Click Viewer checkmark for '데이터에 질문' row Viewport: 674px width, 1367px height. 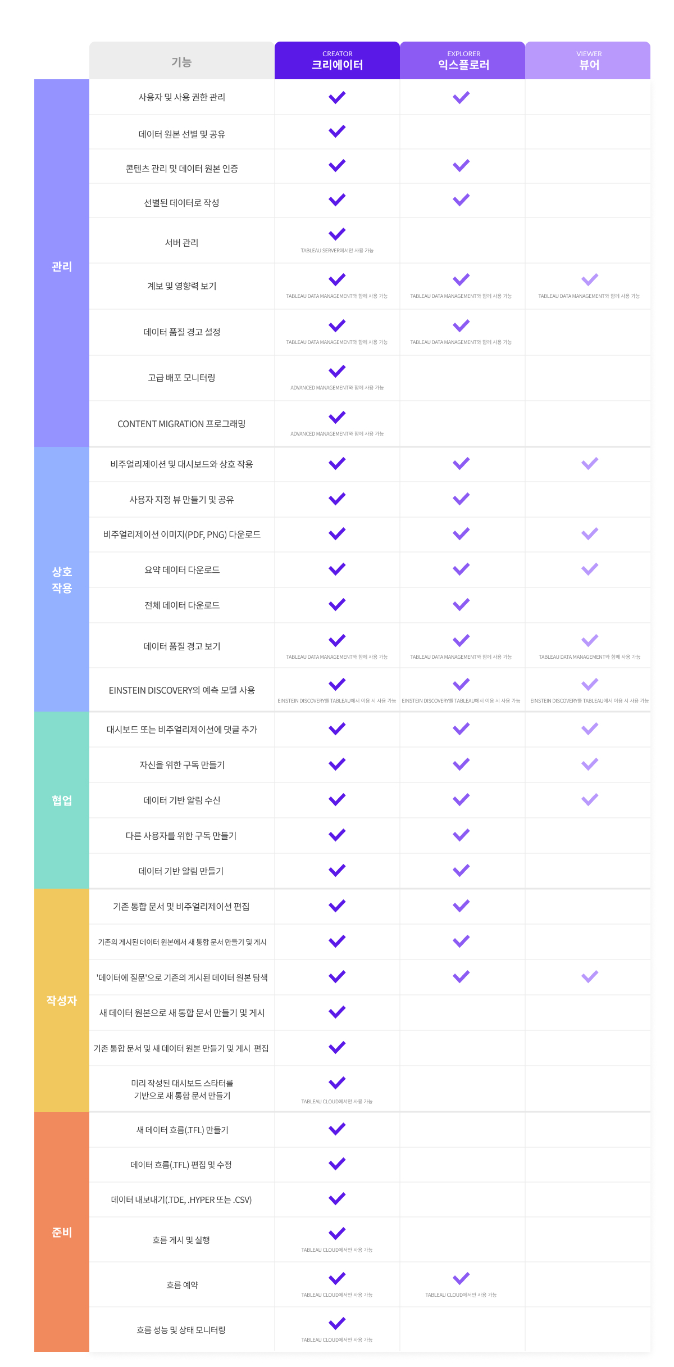[590, 976]
